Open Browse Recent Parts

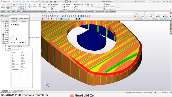tap(8, 6)
